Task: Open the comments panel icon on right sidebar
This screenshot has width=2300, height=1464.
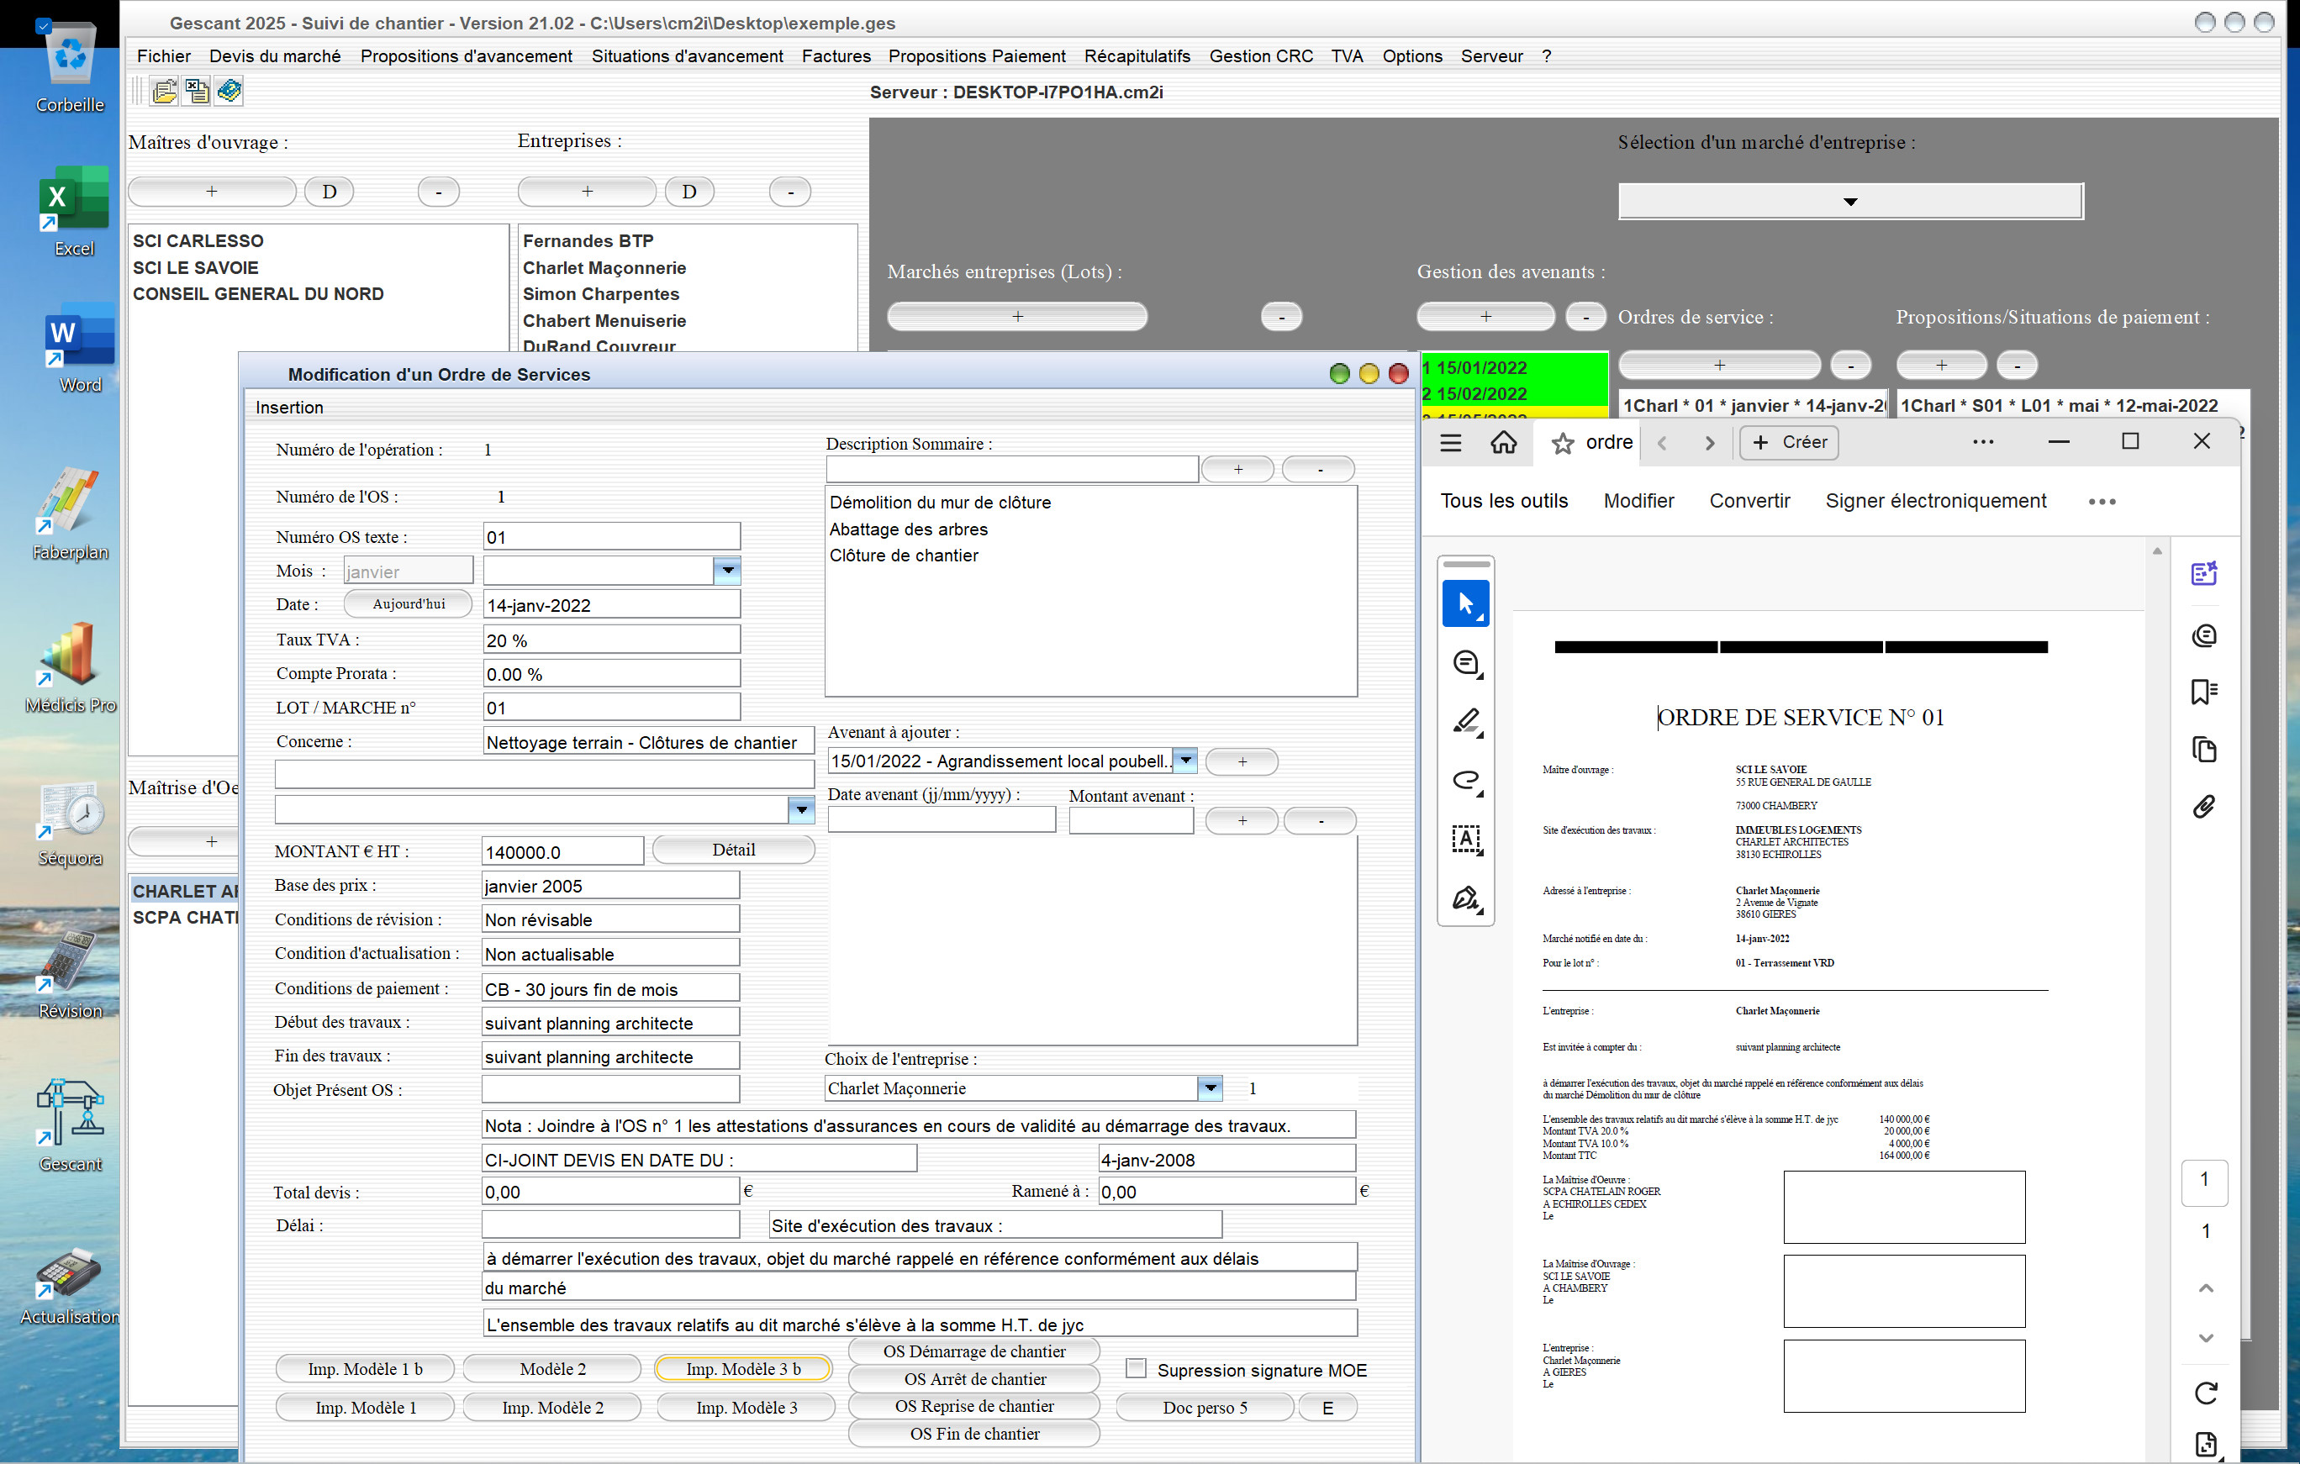Action: coord(2204,635)
